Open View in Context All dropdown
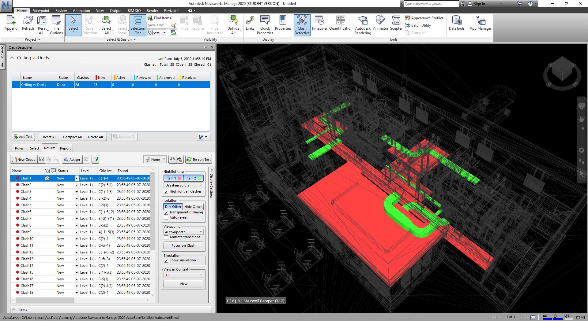Viewport: 588px width, 321px height. tap(183, 275)
